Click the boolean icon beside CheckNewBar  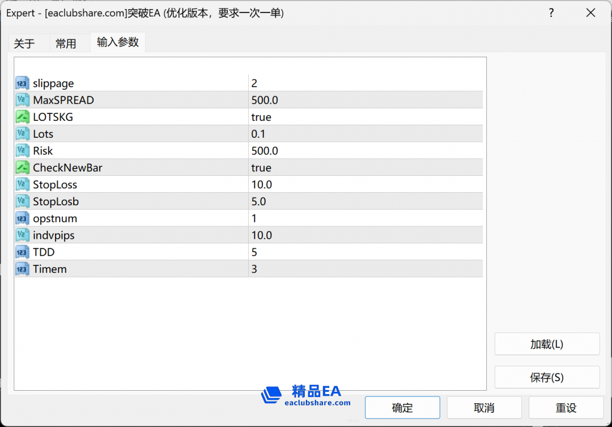(22, 168)
